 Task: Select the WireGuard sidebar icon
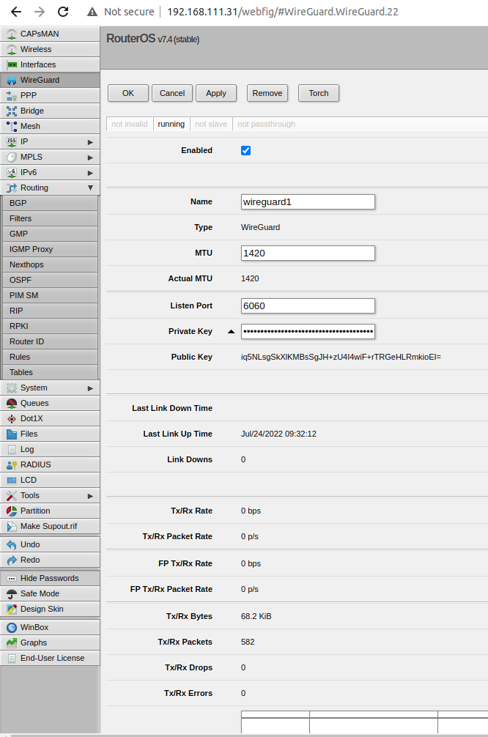(x=11, y=81)
